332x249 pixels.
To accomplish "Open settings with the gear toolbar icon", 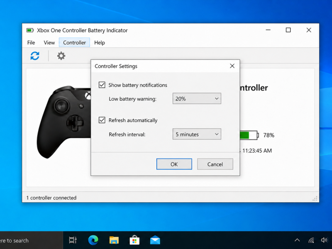I will pos(61,56).
